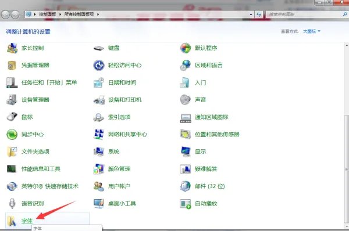Refresh the address bar location

(x=259, y=15)
